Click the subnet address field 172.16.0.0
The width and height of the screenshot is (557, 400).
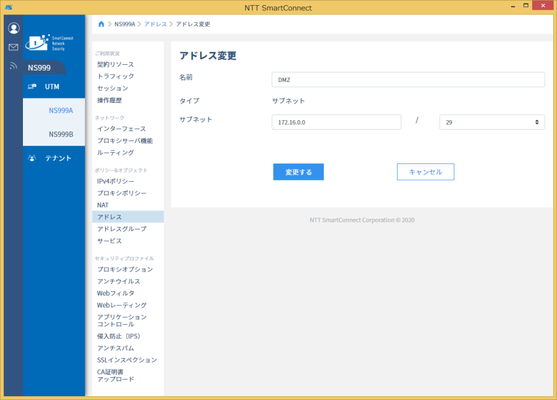pyautogui.click(x=336, y=122)
